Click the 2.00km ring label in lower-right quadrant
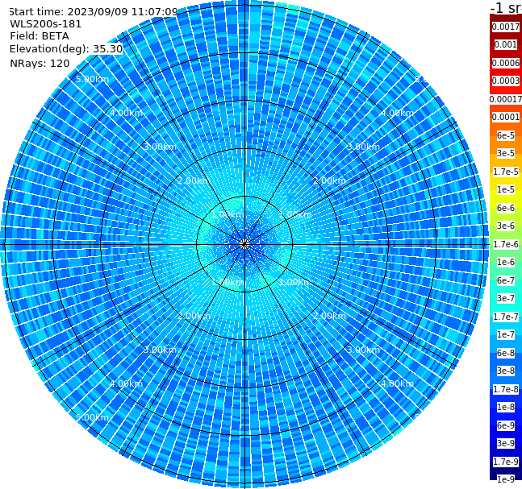Viewport: 522px width, 489px height. click(329, 316)
